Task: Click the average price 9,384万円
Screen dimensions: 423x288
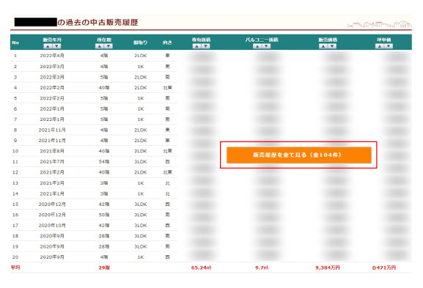Action: point(328,267)
